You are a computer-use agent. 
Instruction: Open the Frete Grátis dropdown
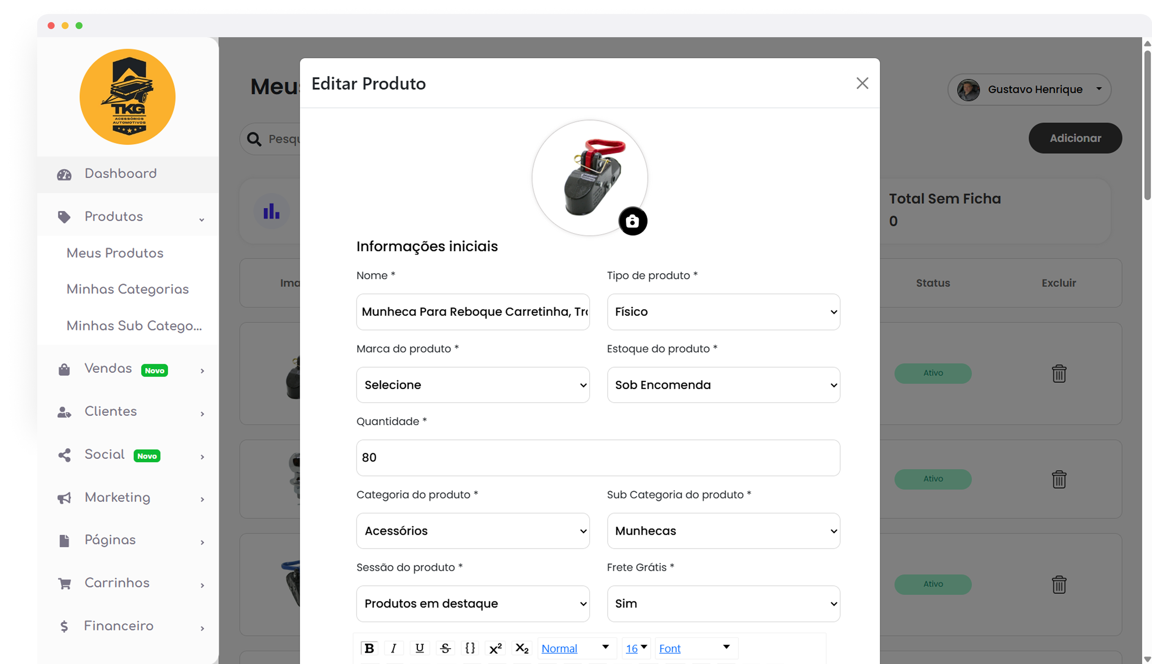click(x=723, y=604)
